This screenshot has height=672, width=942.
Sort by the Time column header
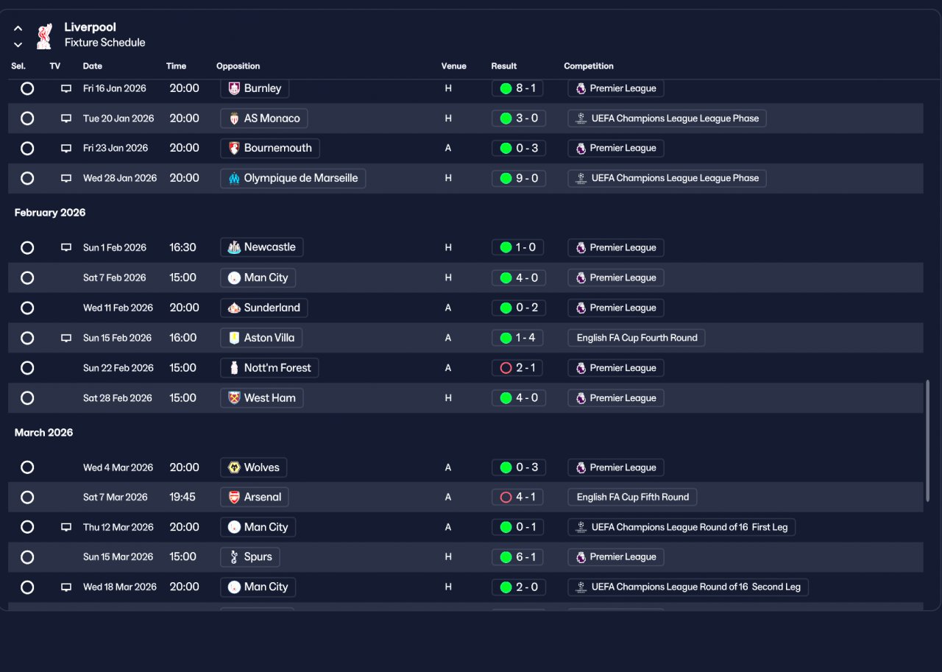pos(176,66)
